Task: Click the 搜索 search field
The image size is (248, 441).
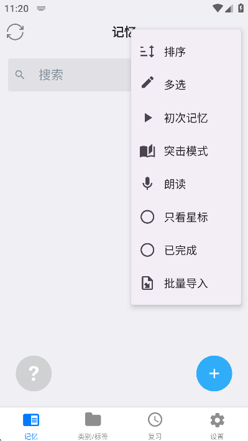Action: (70, 75)
